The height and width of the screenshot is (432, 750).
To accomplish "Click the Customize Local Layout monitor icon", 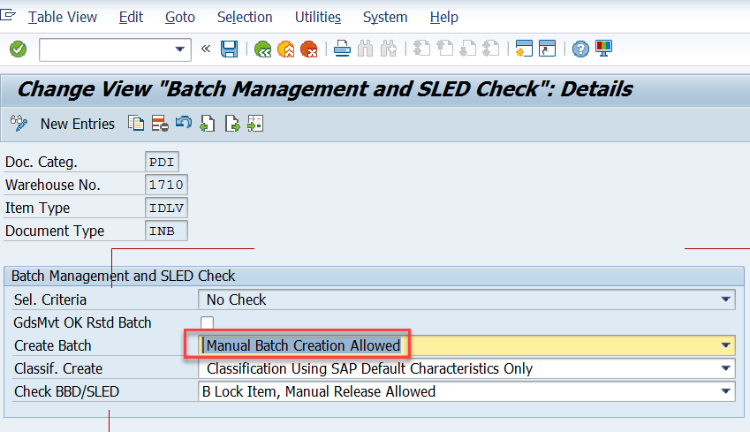I will click(x=603, y=49).
